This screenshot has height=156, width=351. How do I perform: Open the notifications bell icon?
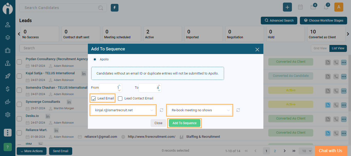326,7
